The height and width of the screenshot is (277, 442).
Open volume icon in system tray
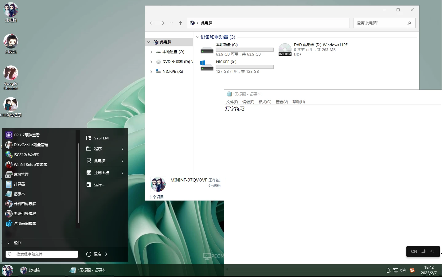click(x=403, y=270)
